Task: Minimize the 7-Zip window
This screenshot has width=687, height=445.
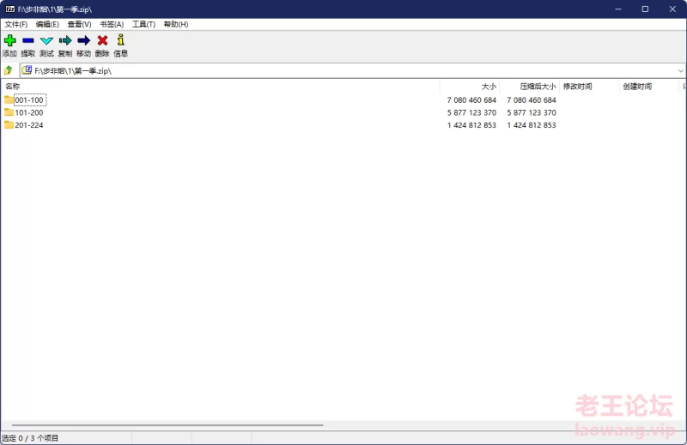Action: pyautogui.click(x=618, y=9)
